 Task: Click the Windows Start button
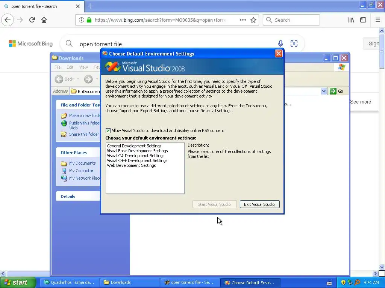(x=17, y=282)
